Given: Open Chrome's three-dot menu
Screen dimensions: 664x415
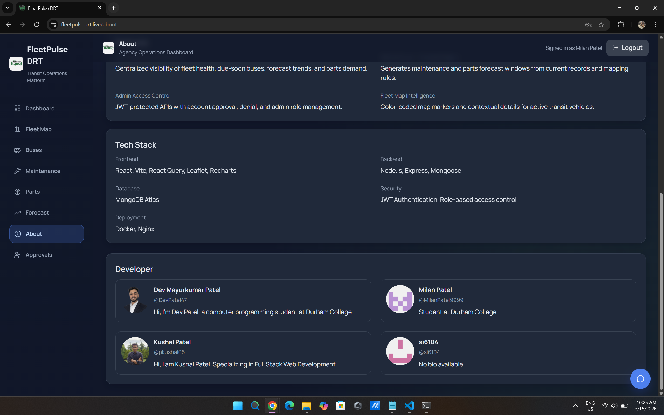Looking at the screenshot, I should (x=655, y=25).
